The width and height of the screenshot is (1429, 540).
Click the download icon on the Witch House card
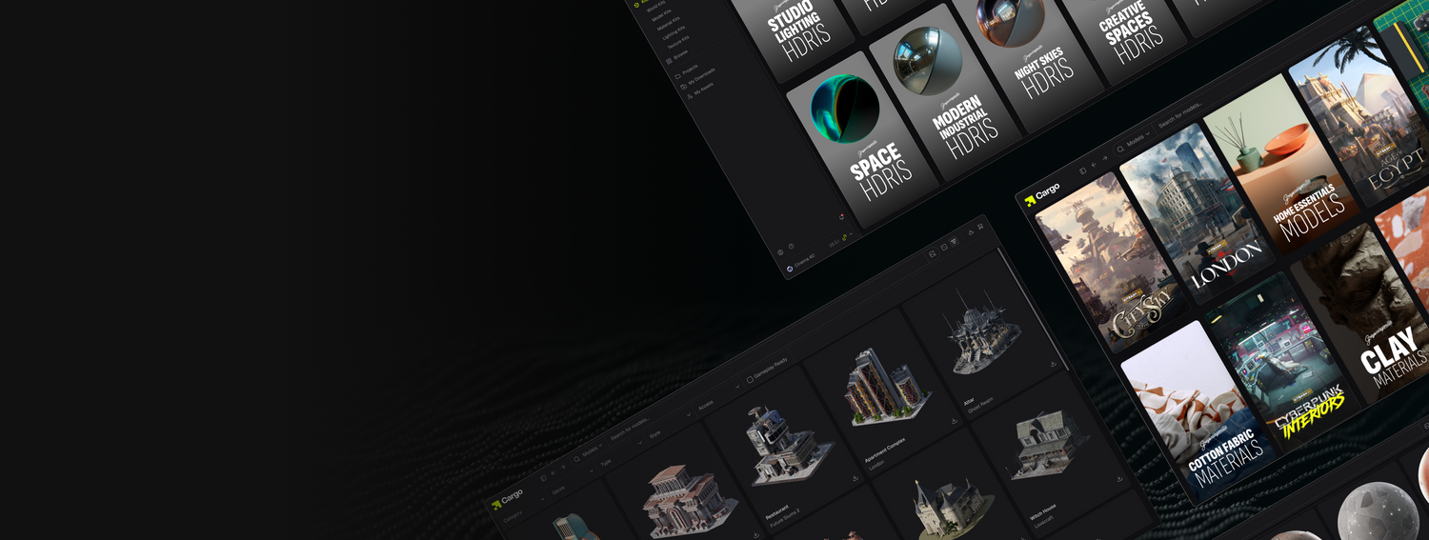click(1119, 479)
